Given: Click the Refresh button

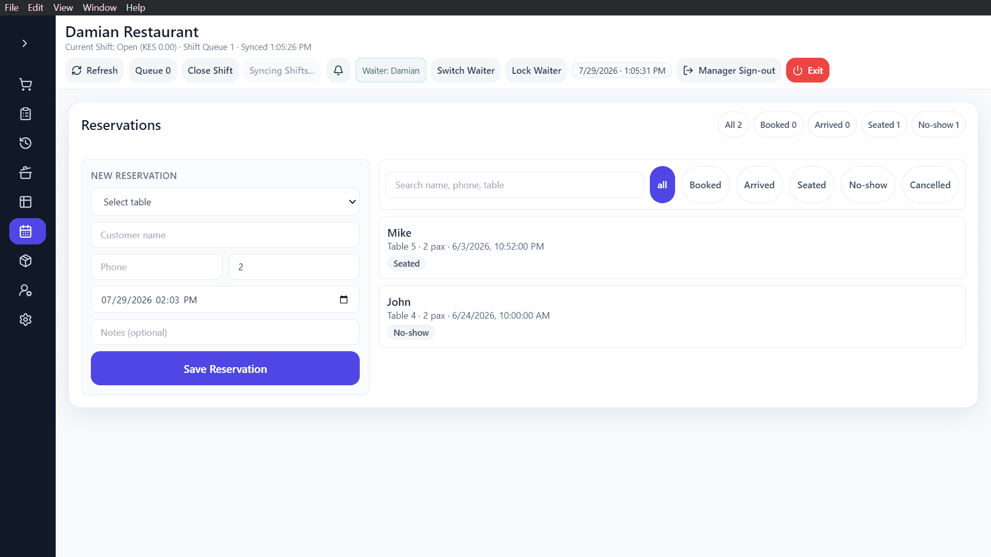Looking at the screenshot, I should click(94, 70).
